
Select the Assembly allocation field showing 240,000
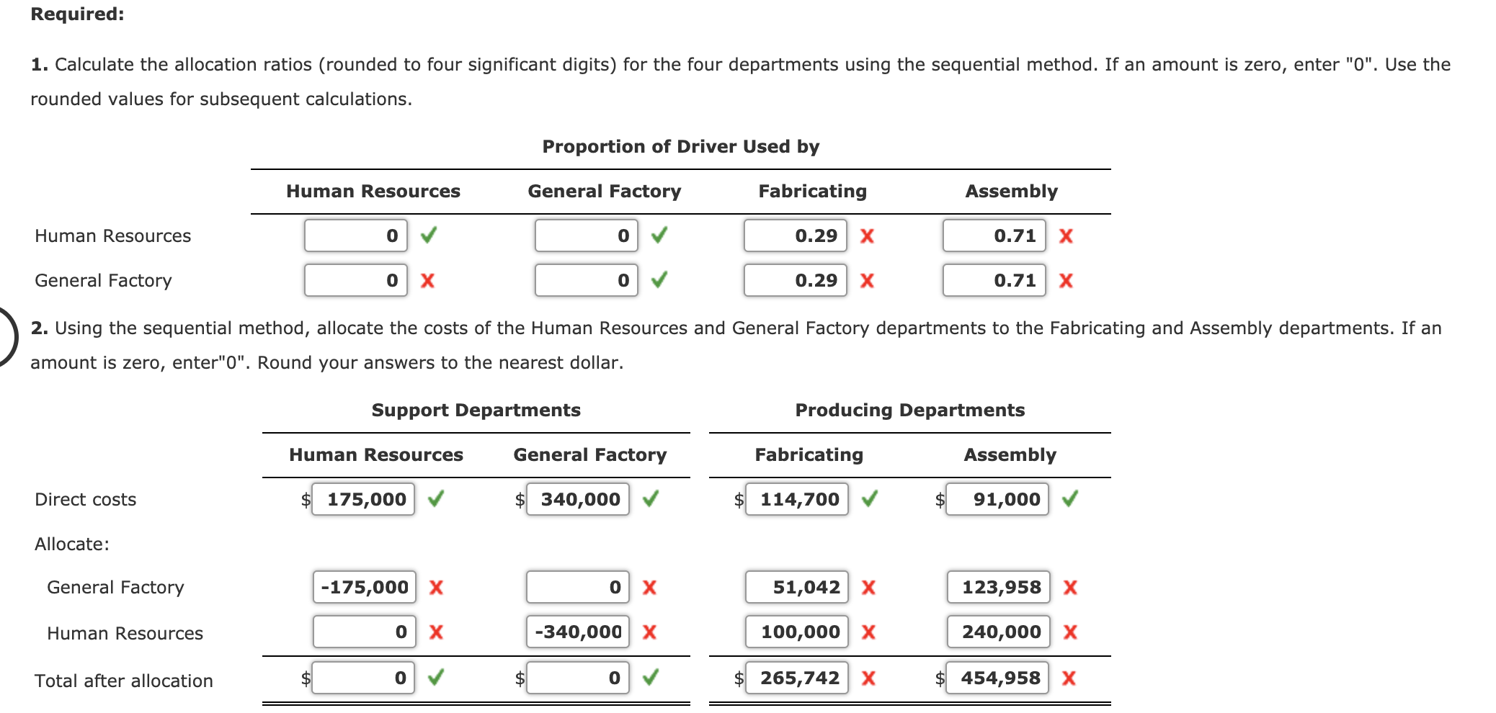[997, 632]
